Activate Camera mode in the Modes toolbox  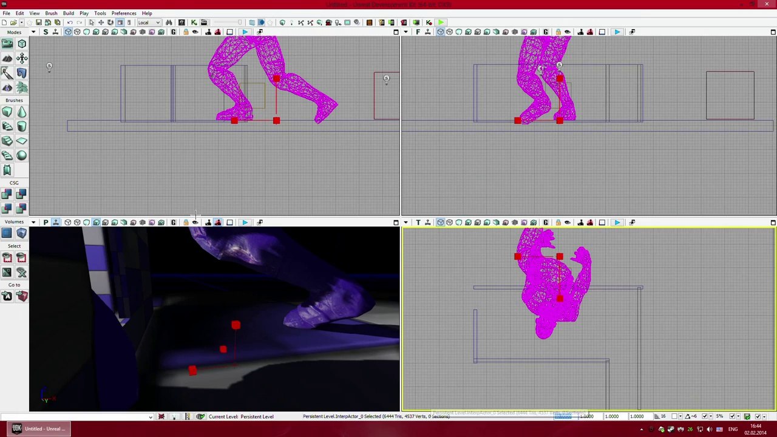pyautogui.click(x=7, y=44)
